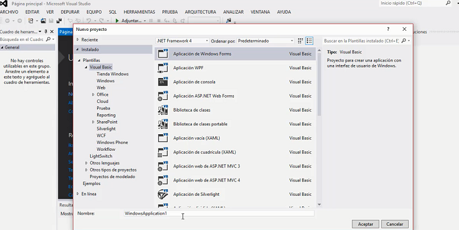Click the green Adjuntar play icon
459x230 pixels.
(x=117, y=21)
